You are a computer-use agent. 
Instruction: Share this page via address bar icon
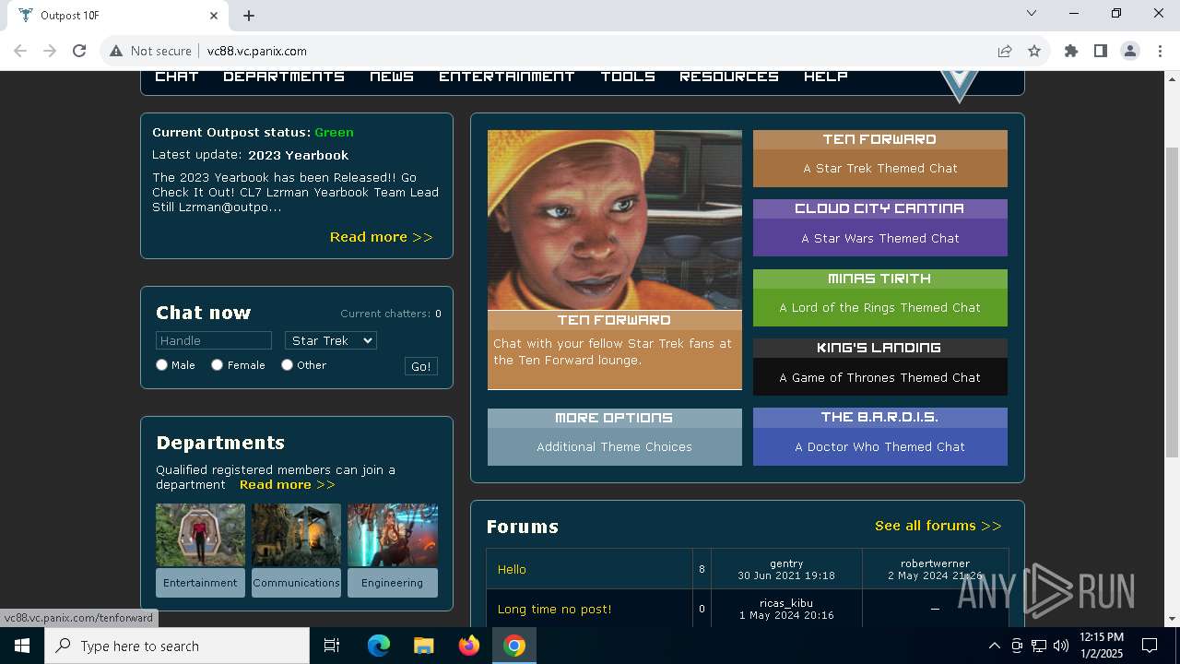coord(1005,51)
